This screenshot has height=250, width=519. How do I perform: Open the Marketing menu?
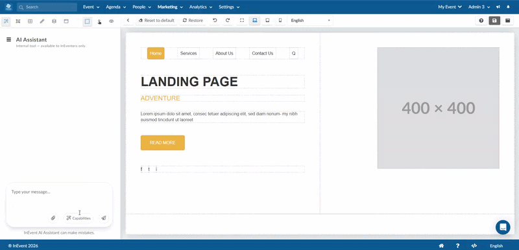[170, 7]
